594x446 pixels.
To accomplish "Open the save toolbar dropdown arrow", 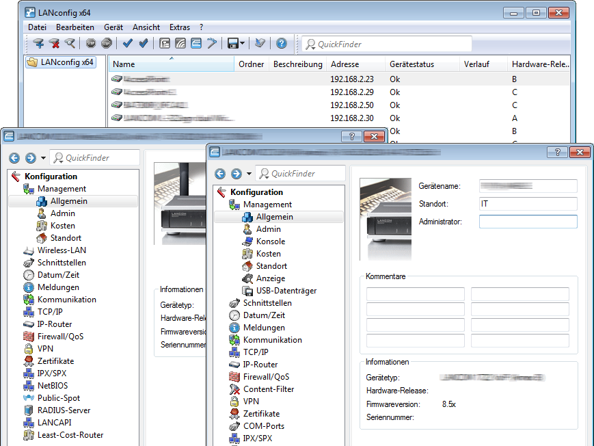I will [243, 44].
